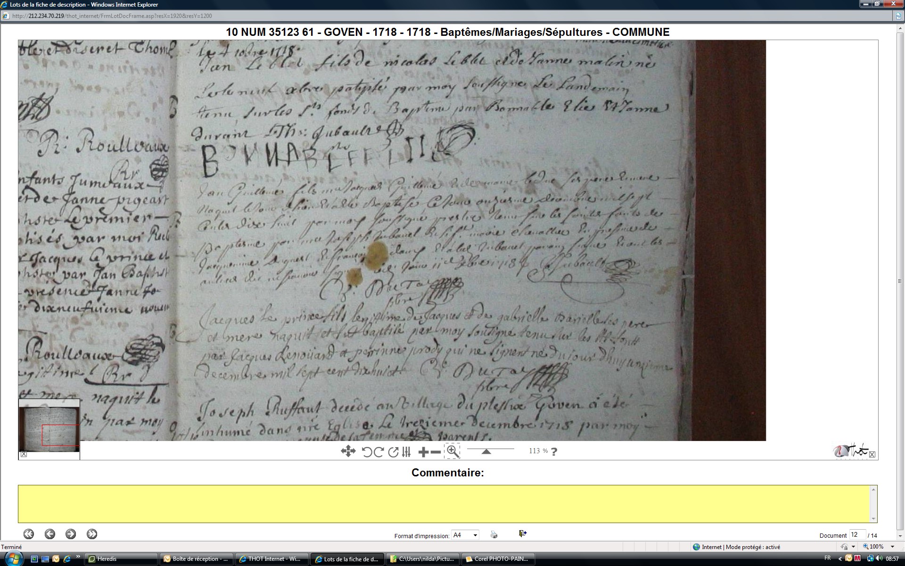Activate the magnifier zoom area tool
Image resolution: width=905 pixels, height=566 pixels.
452,451
